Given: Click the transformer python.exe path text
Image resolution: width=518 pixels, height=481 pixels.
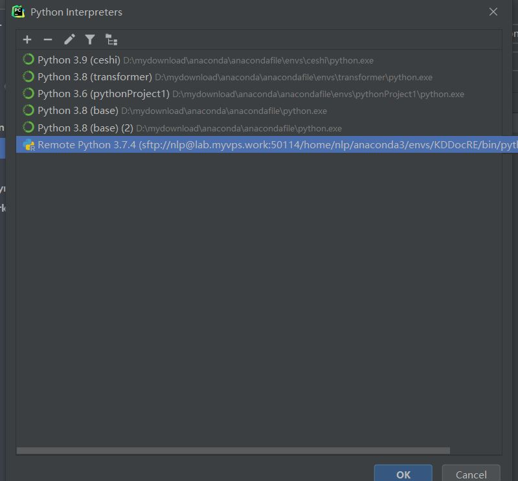Looking at the screenshot, I should tap(293, 78).
